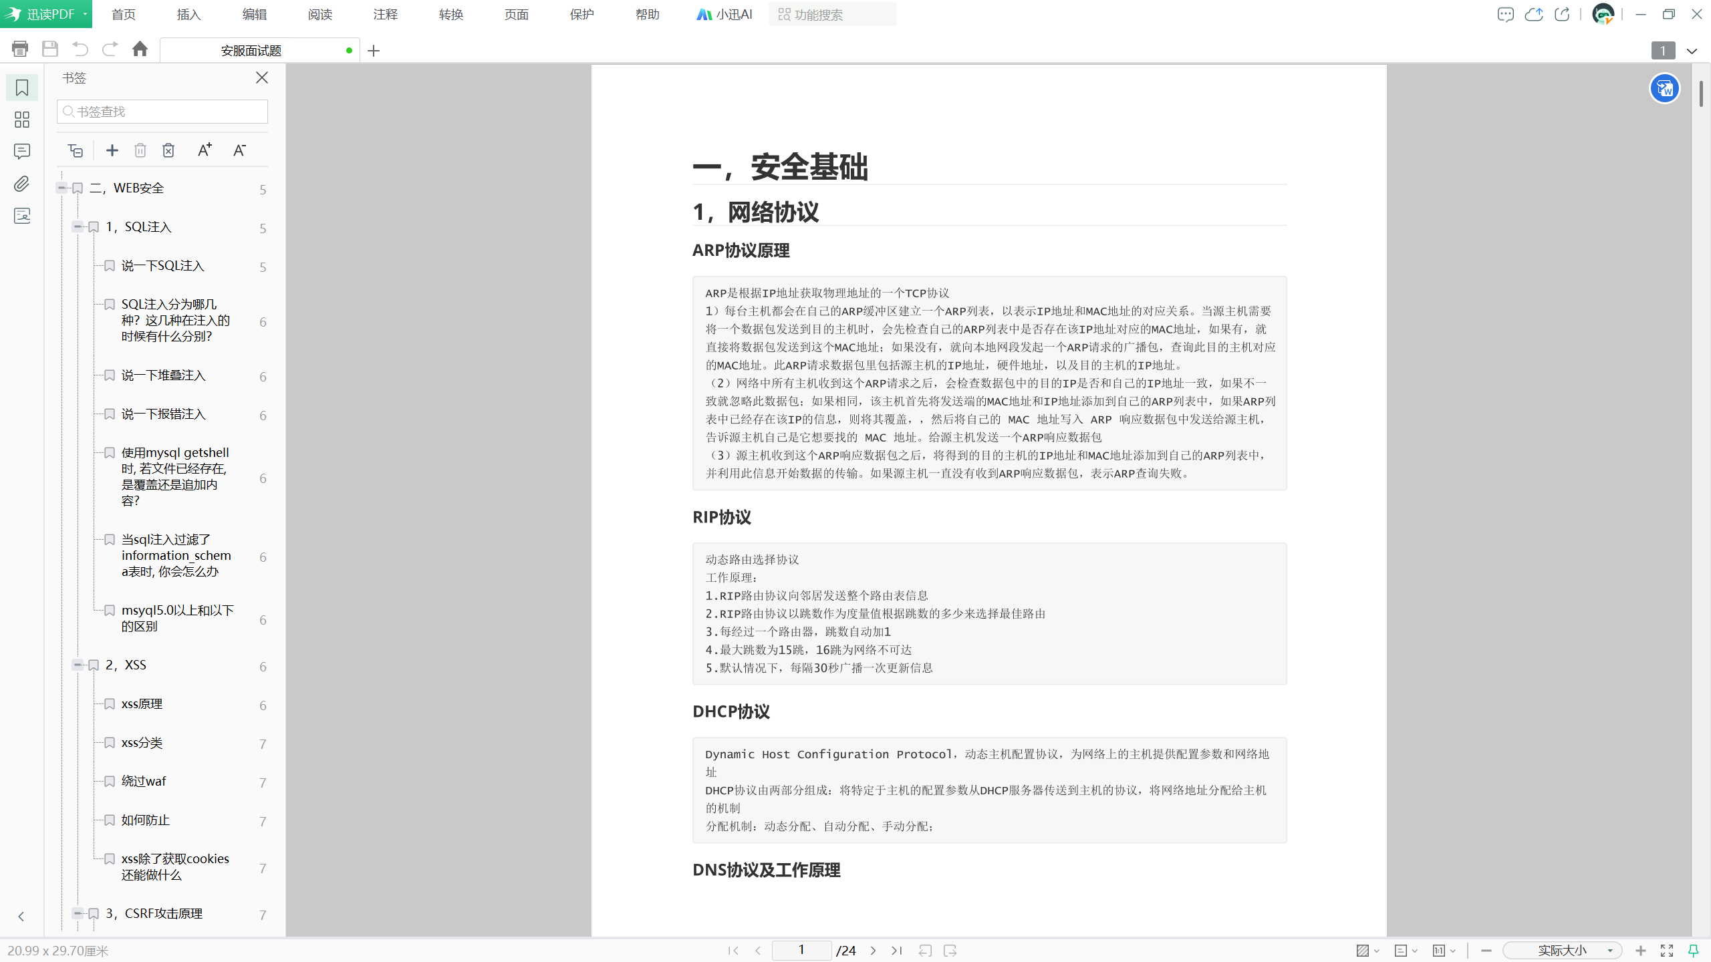
Task: Open the 转换 menu
Action: [450, 15]
